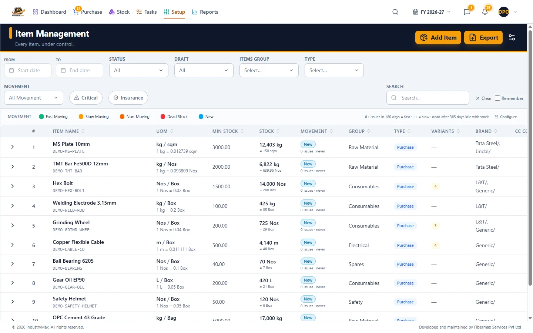Image resolution: width=533 pixels, height=333 pixels.
Task: Expand the MS Plate 10mm row
Action: coord(13,147)
